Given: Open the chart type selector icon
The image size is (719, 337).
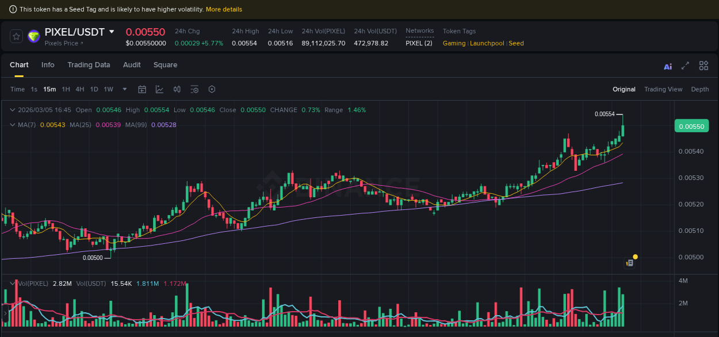Looking at the screenshot, I should point(158,89).
